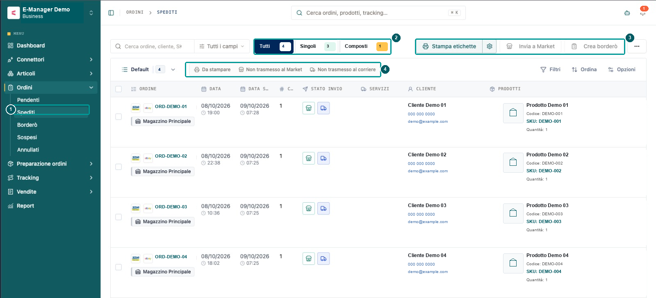Open the E-Manager Demo workspace switcher

coord(51,13)
